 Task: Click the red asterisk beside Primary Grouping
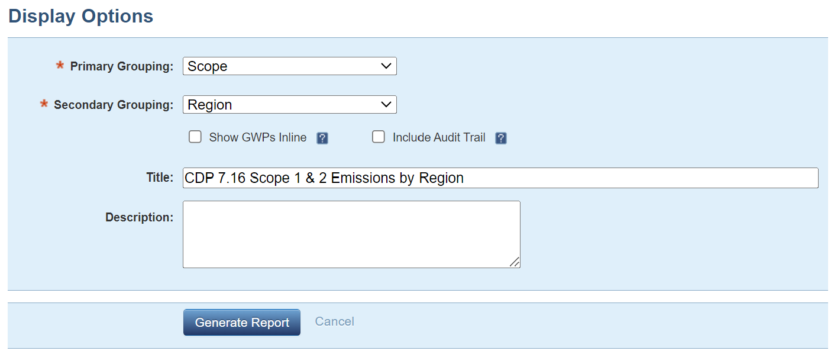[60, 65]
